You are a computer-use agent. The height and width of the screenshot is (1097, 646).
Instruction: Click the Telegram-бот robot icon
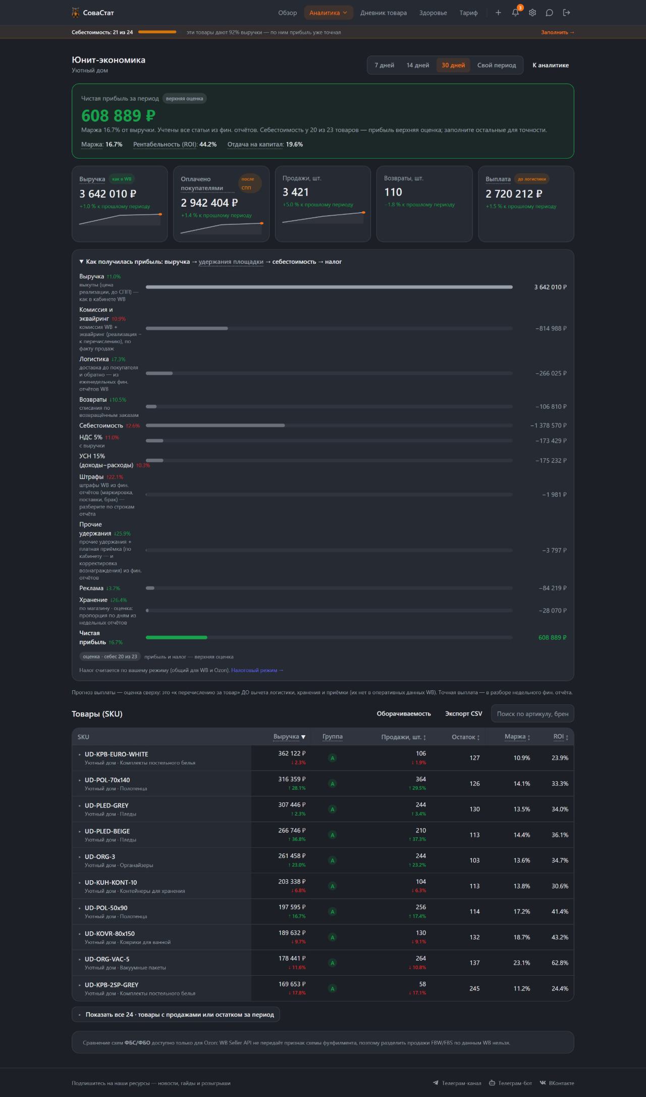point(492,1083)
